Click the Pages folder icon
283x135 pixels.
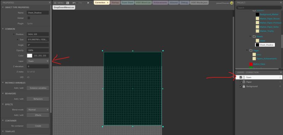point(251,50)
